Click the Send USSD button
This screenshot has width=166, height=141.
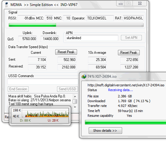[x=67, y=89]
